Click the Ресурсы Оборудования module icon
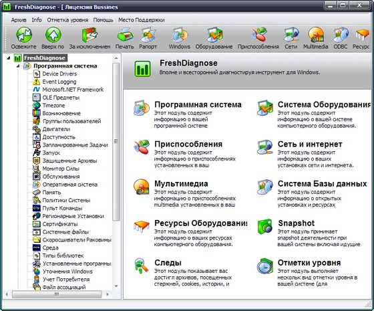This screenshot has width=374, height=311. click(x=142, y=226)
